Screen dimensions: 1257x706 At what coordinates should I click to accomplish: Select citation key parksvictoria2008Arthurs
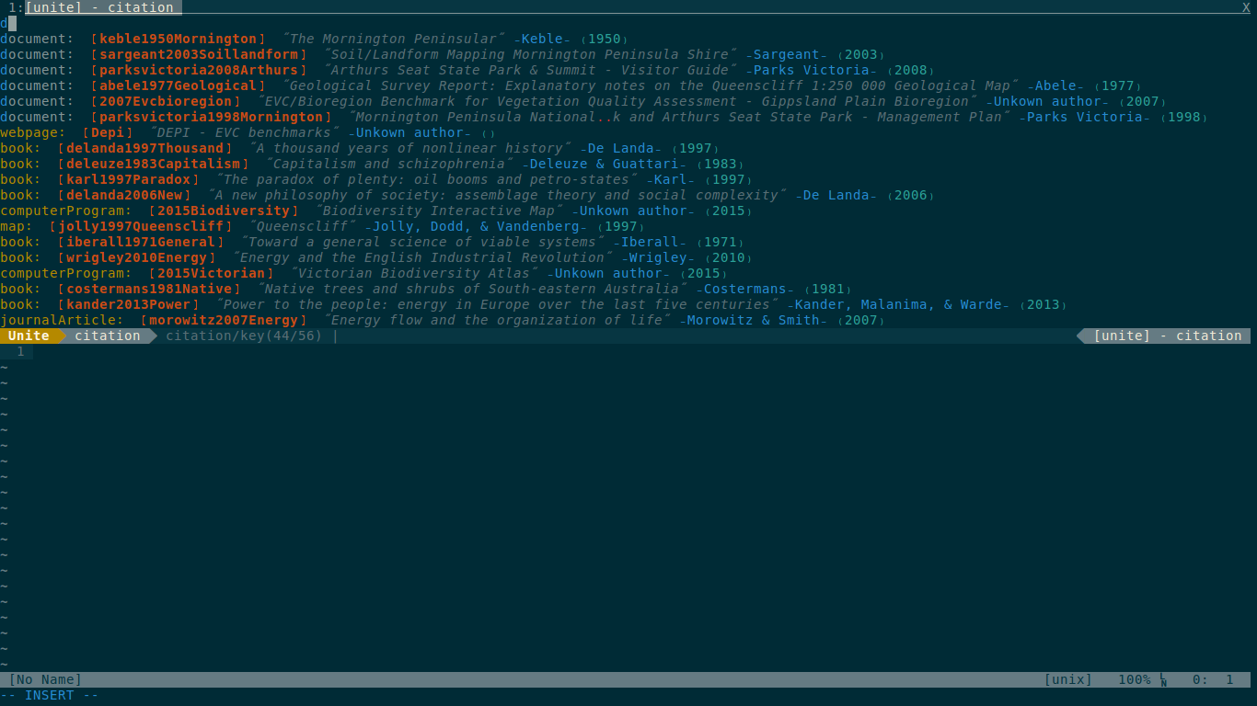199,70
